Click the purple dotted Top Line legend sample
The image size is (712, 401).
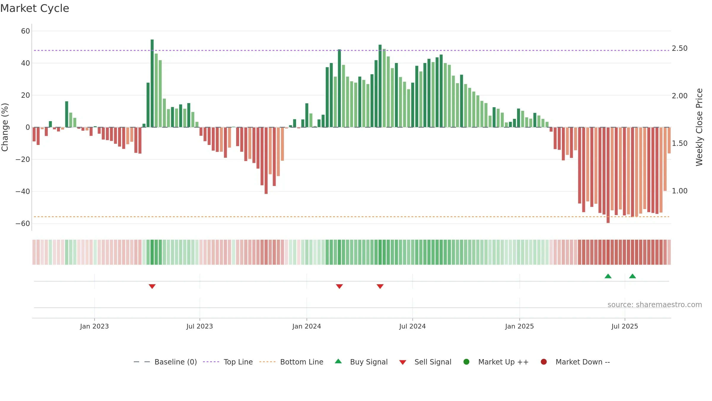pyautogui.click(x=211, y=362)
